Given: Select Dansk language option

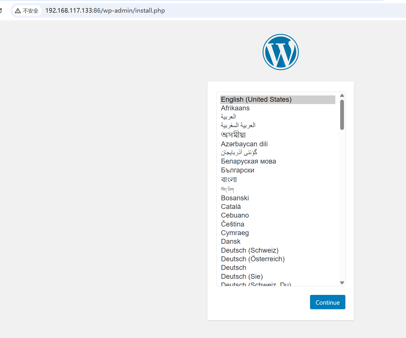Looking at the screenshot, I should (x=278, y=241).
